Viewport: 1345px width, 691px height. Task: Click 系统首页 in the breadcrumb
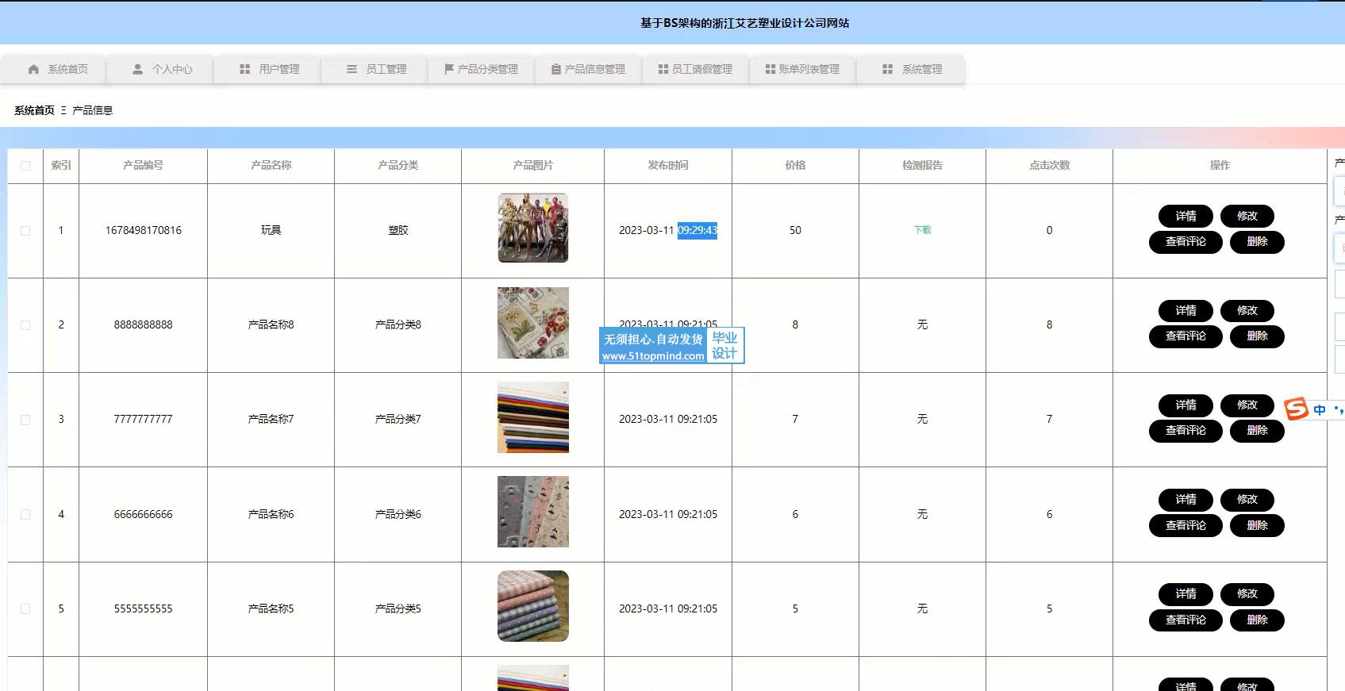click(34, 110)
